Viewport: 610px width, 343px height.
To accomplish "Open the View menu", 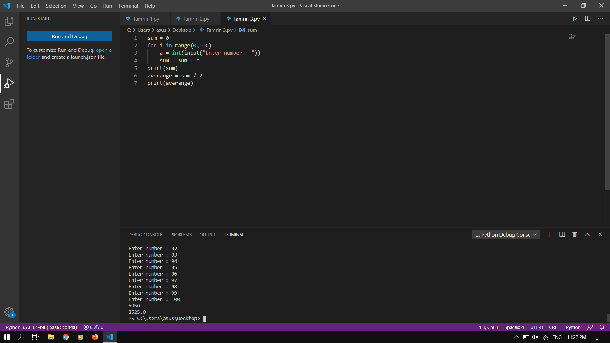I will (78, 6).
